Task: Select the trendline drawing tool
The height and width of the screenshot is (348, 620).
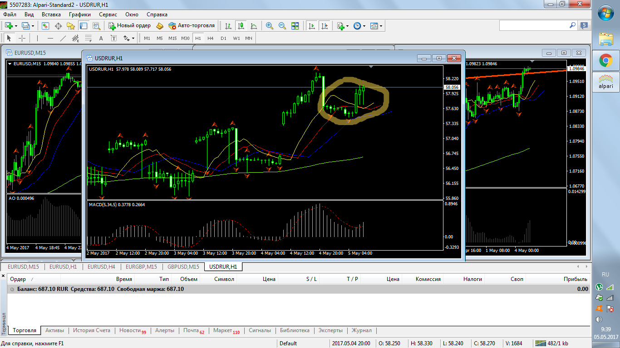Action: [63, 38]
